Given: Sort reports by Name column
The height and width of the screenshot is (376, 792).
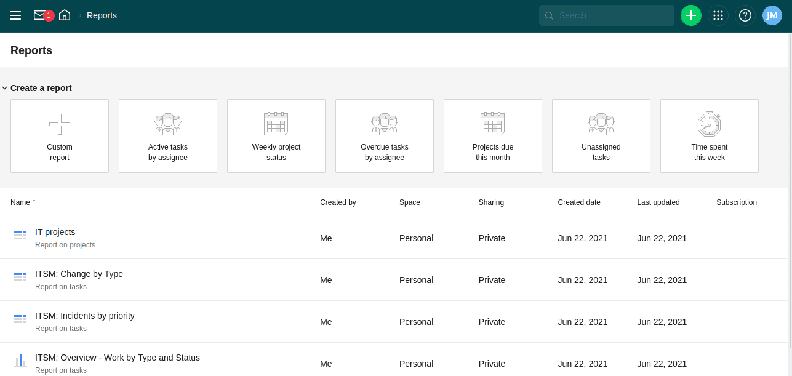Looking at the screenshot, I should pos(20,202).
